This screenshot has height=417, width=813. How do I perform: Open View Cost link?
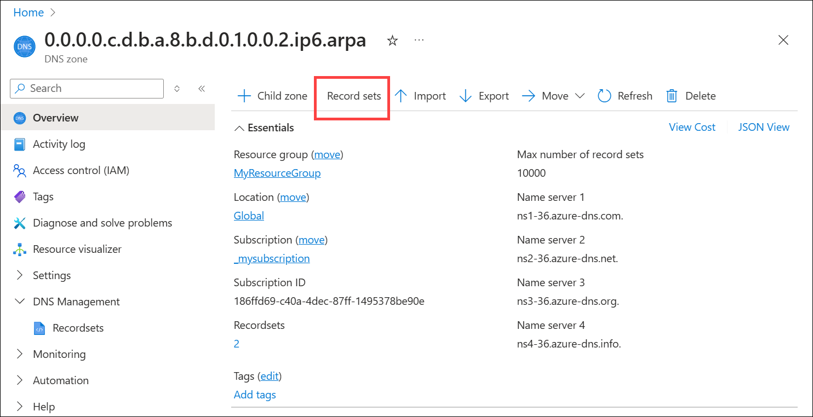pyautogui.click(x=692, y=127)
